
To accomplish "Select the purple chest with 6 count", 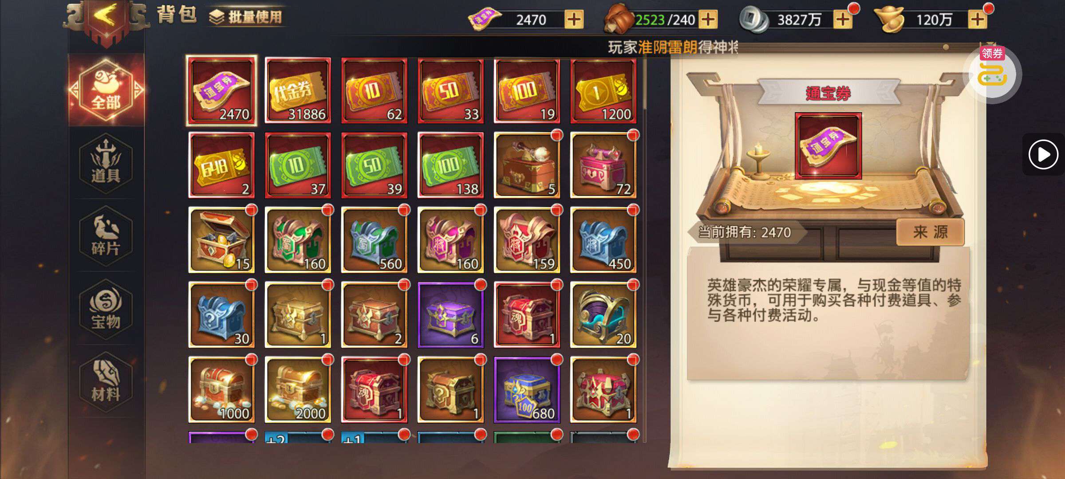I will (450, 314).
